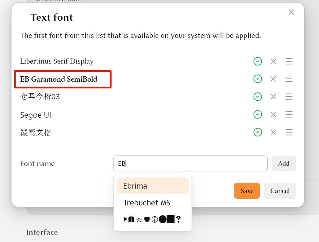Remove Segoe UI using its X icon
This screenshot has width=319, height=242.
pyautogui.click(x=273, y=114)
